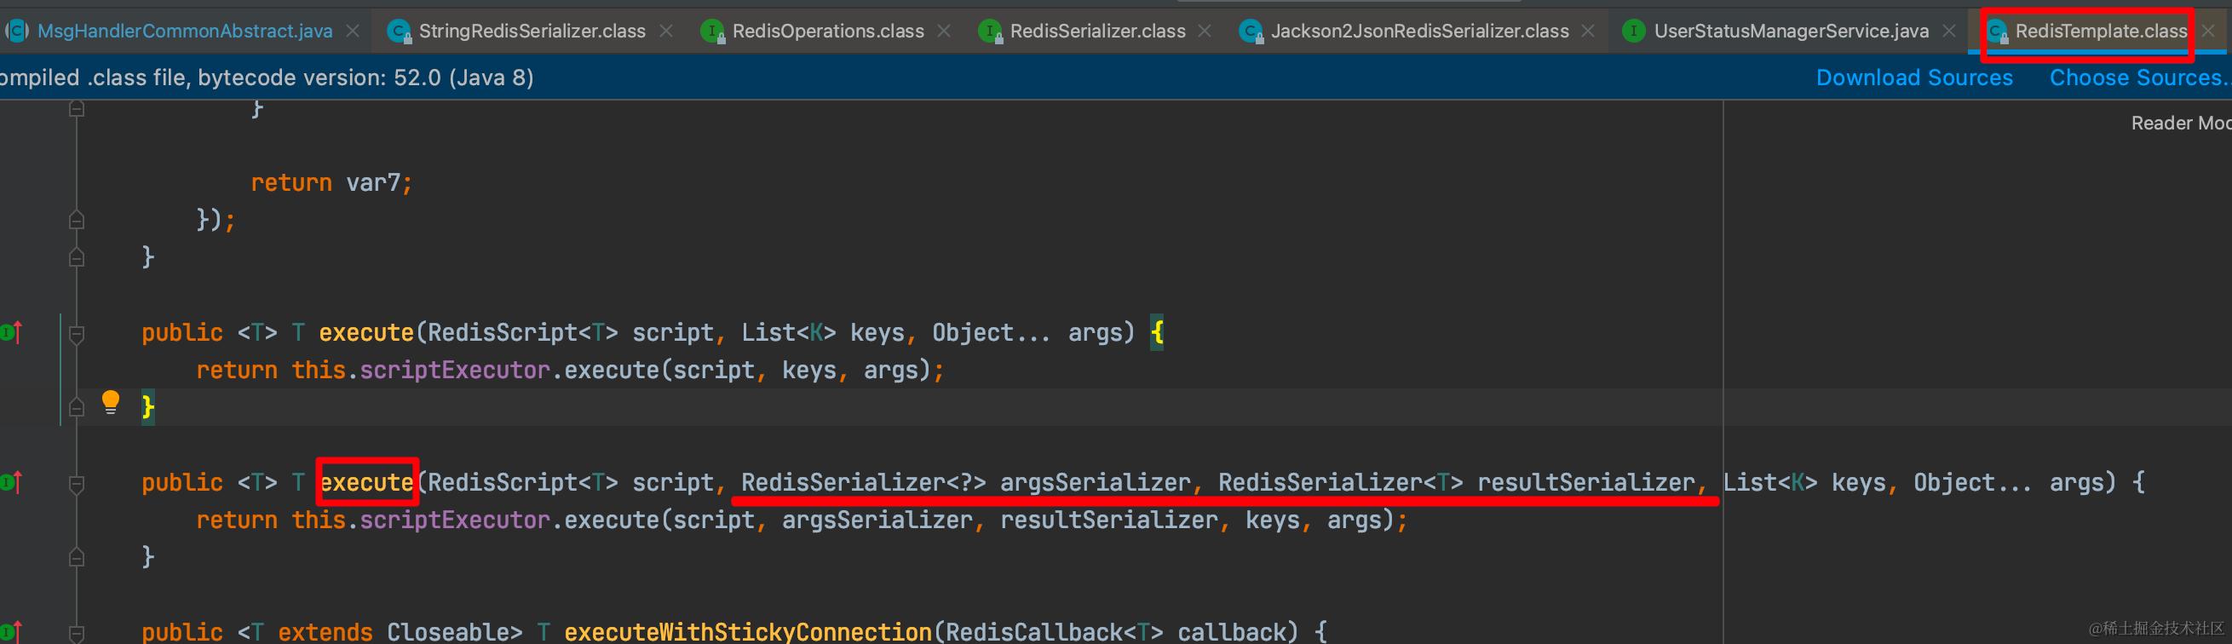Close the RedisSerializer.class tab
2232x644 pixels.
[1205, 32]
